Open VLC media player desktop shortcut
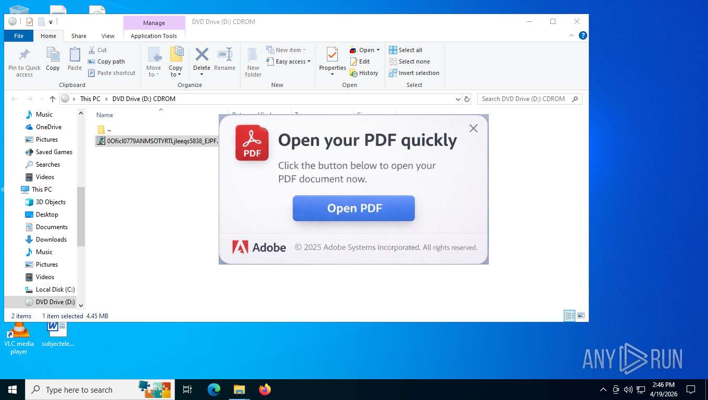The height and width of the screenshot is (400, 708). pyautogui.click(x=19, y=337)
